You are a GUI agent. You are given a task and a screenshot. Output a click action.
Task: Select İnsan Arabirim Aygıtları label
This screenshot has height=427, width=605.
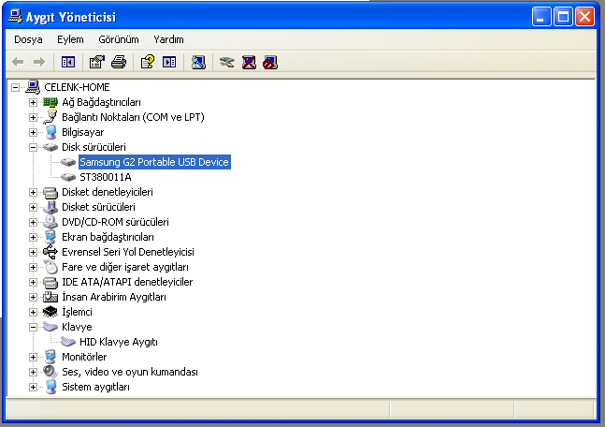point(114,297)
